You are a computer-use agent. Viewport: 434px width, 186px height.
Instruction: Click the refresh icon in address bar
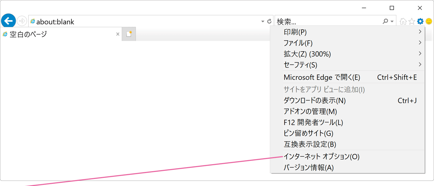(269, 21)
